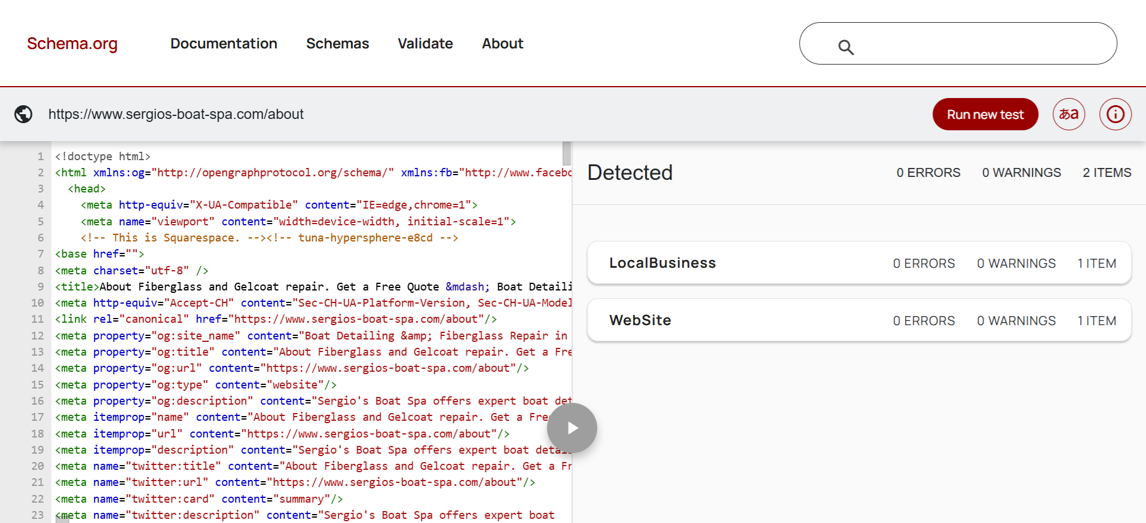Click the twitter:url meta line

(295, 482)
